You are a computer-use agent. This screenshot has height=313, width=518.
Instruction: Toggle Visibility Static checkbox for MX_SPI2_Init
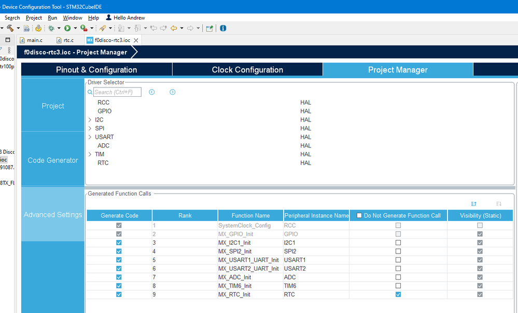pos(480,251)
